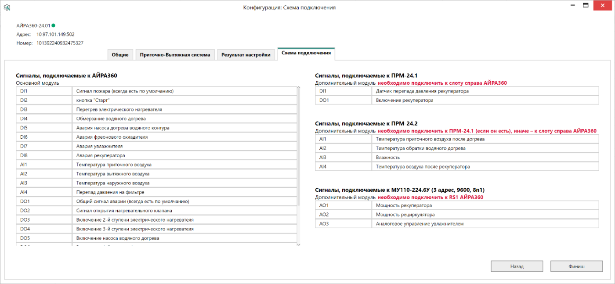Click the main module list scrollbar thumb
The image size is (615, 284).
[299, 145]
